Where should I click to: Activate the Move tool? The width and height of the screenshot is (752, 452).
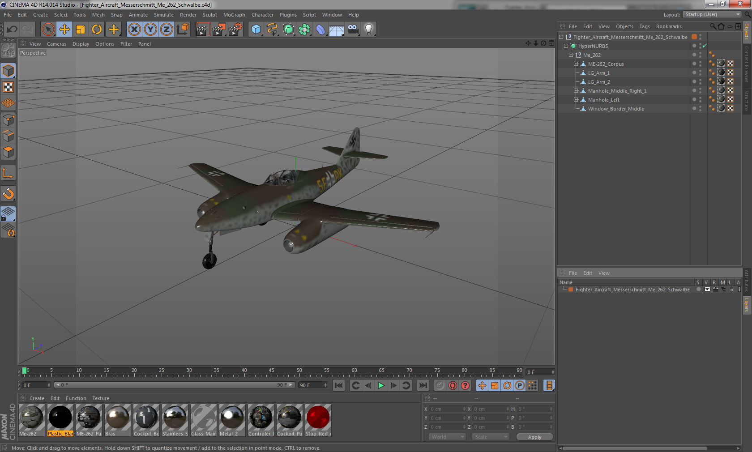pyautogui.click(x=64, y=30)
